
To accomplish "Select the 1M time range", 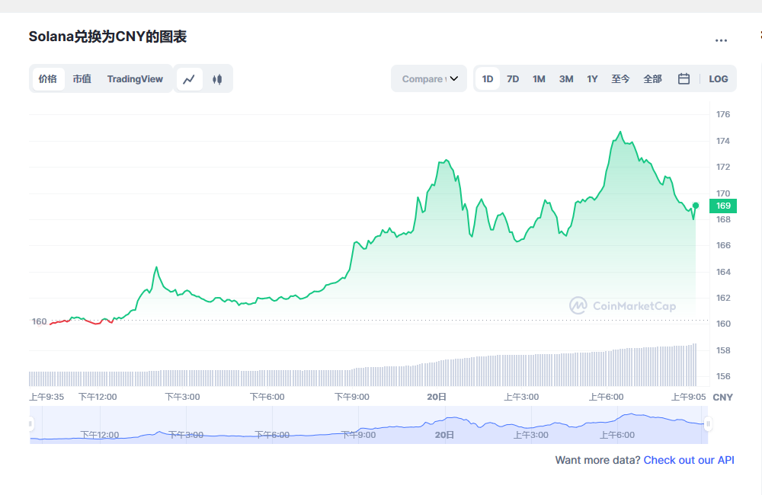I will pyautogui.click(x=539, y=78).
